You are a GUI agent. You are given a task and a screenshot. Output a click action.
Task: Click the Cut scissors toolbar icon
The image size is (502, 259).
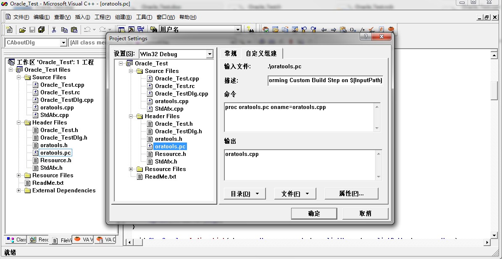54,30
